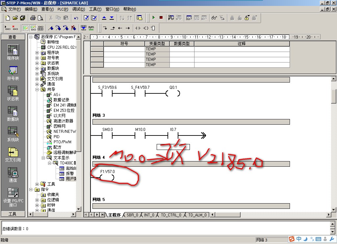Open the PLC(P) menu
Viewport: 337px width, 244px height.
63,9
